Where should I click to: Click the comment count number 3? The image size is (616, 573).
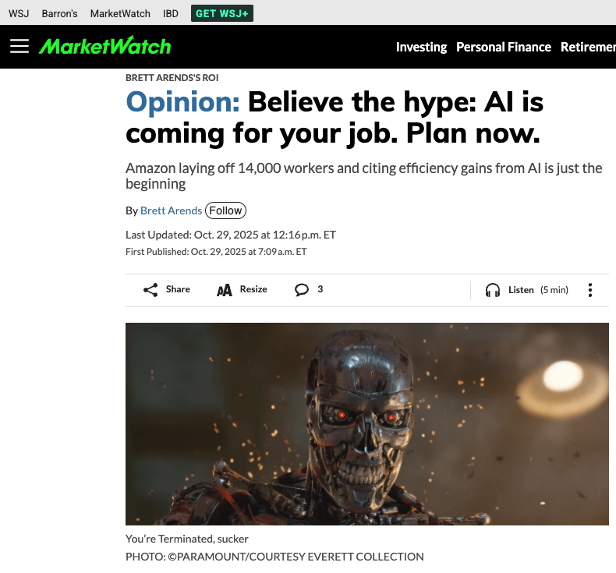pos(320,289)
